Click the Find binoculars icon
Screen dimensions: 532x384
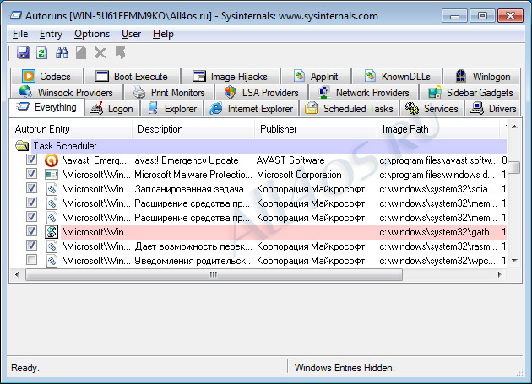point(62,53)
